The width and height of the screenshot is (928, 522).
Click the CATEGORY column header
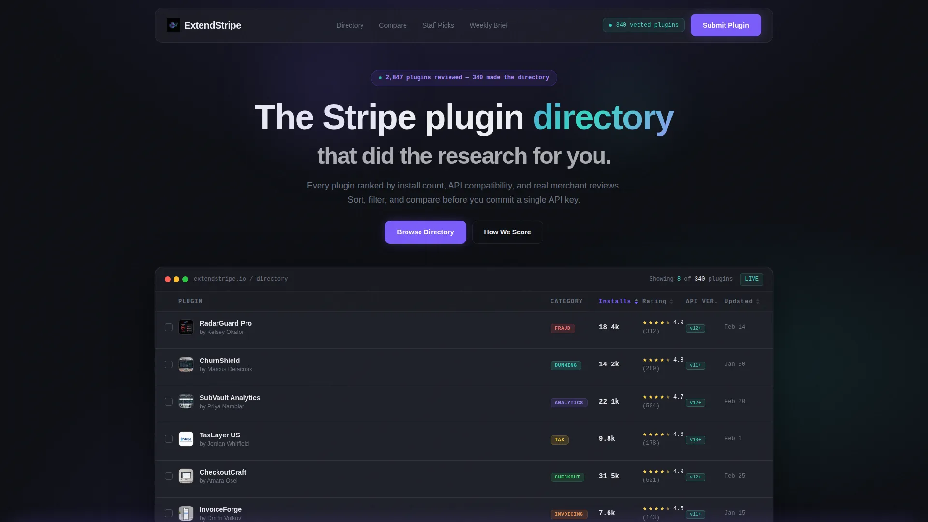566,301
